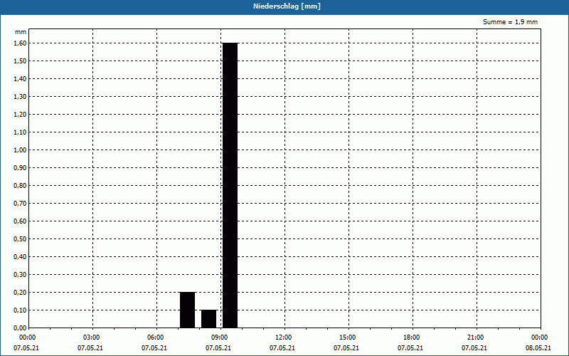
Task: Click the 1,60 y-axis value
Action: pyautogui.click(x=20, y=43)
